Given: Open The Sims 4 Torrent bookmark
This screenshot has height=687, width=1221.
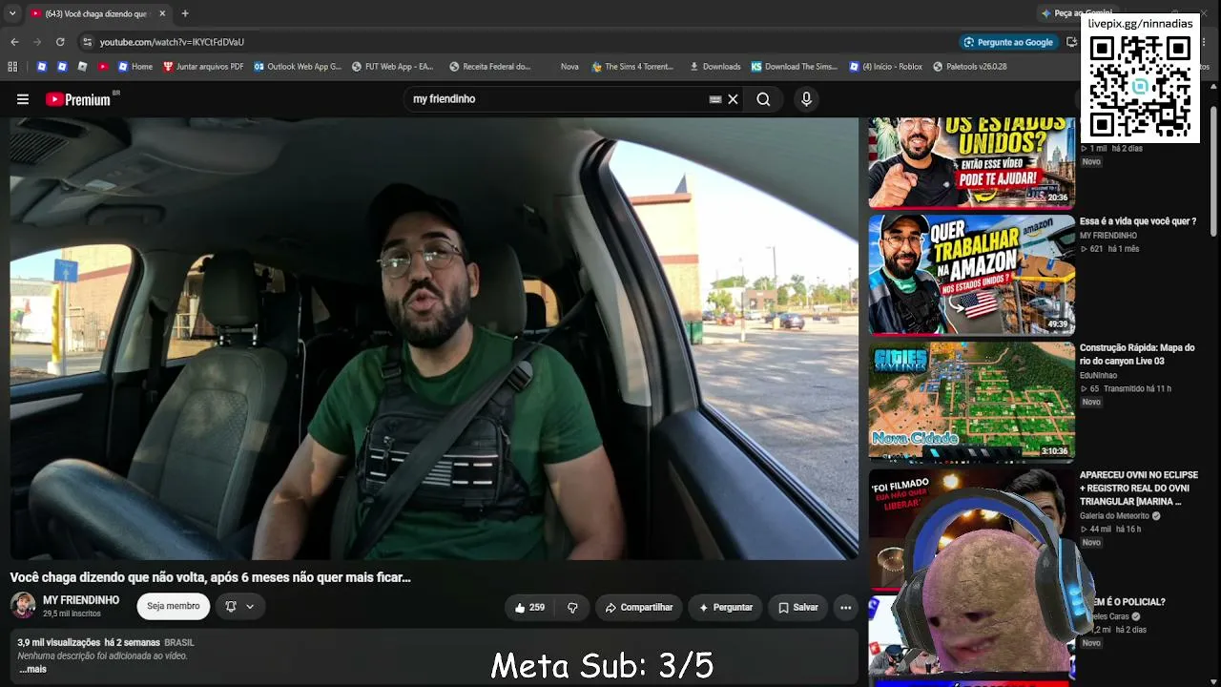Looking at the screenshot, I should point(632,67).
